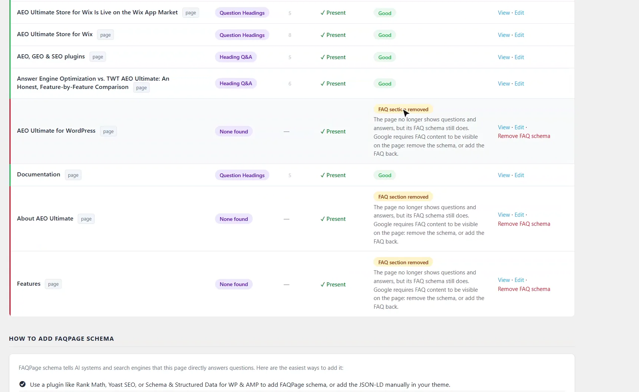View the Answer Engine Optimization comparison page
Viewport: 639px width, 392px height.
[x=504, y=84]
